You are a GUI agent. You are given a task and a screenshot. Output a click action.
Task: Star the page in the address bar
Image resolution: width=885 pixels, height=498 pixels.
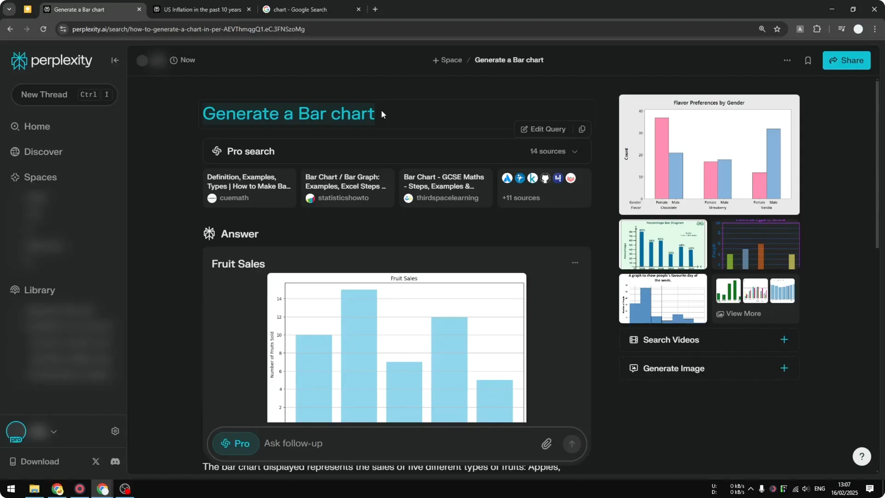click(x=777, y=29)
